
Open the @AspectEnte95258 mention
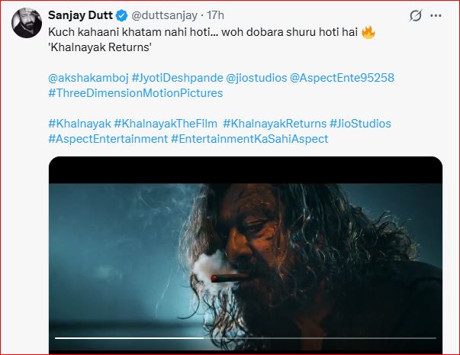click(x=343, y=78)
